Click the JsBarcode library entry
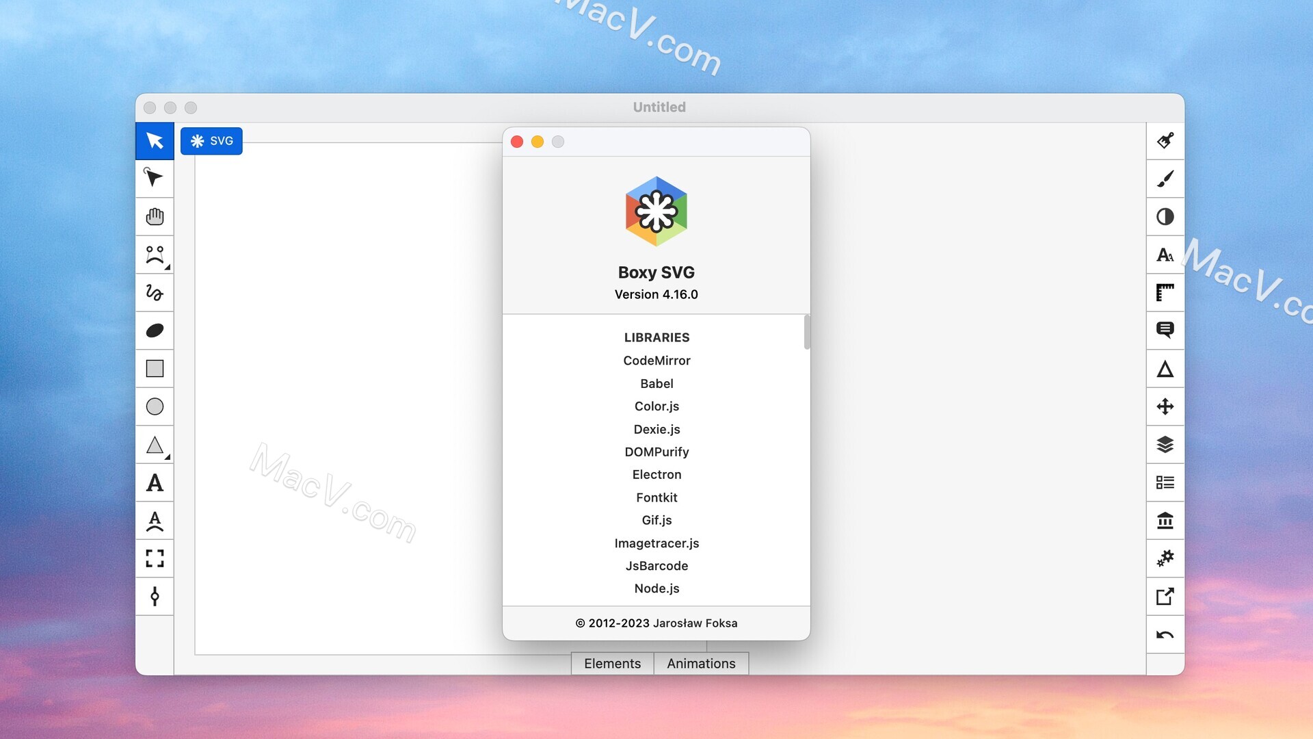Image resolution: width=1313 pixels, height=739 pixels. [656, 566]
